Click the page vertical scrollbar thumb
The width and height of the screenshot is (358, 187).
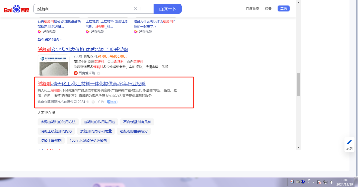298,85
